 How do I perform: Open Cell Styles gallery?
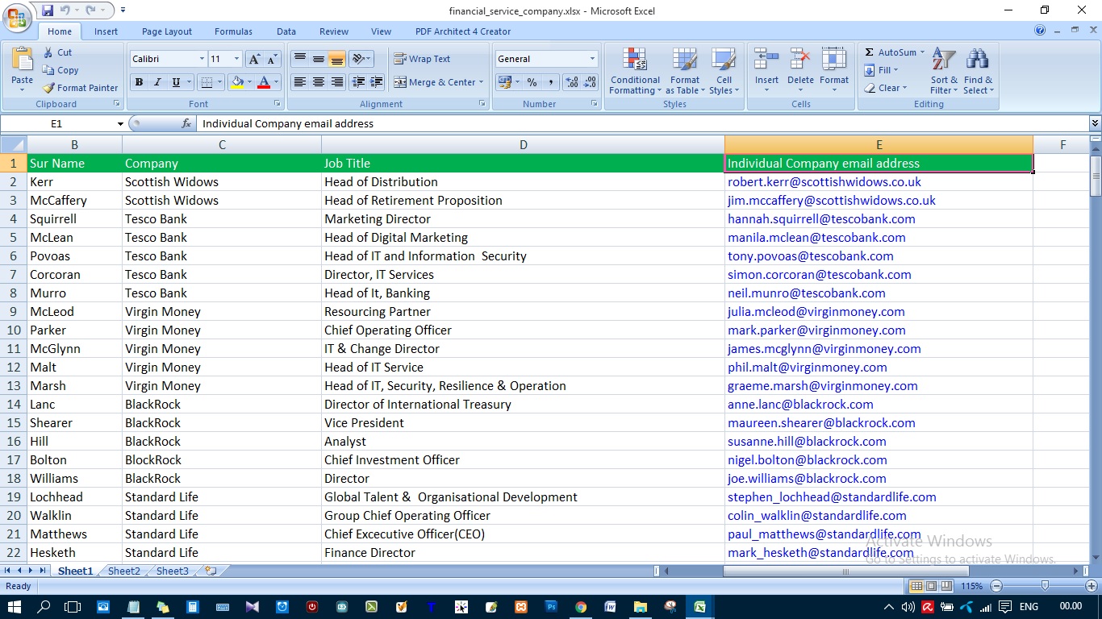pyautogui.click(x=724, y=71)
